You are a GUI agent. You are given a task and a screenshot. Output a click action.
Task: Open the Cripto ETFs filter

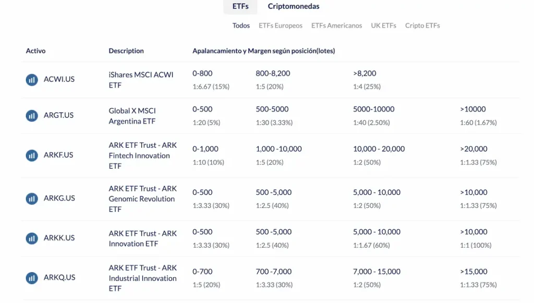coord(422,24)
